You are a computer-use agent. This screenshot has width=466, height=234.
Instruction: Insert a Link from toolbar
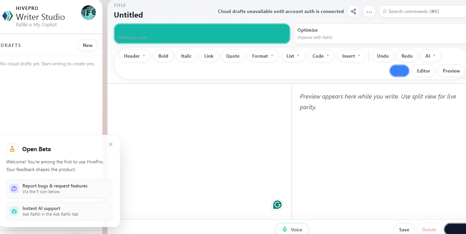pos(209,56)
